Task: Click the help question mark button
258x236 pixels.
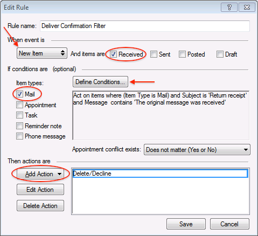Action: click(229, 8)
